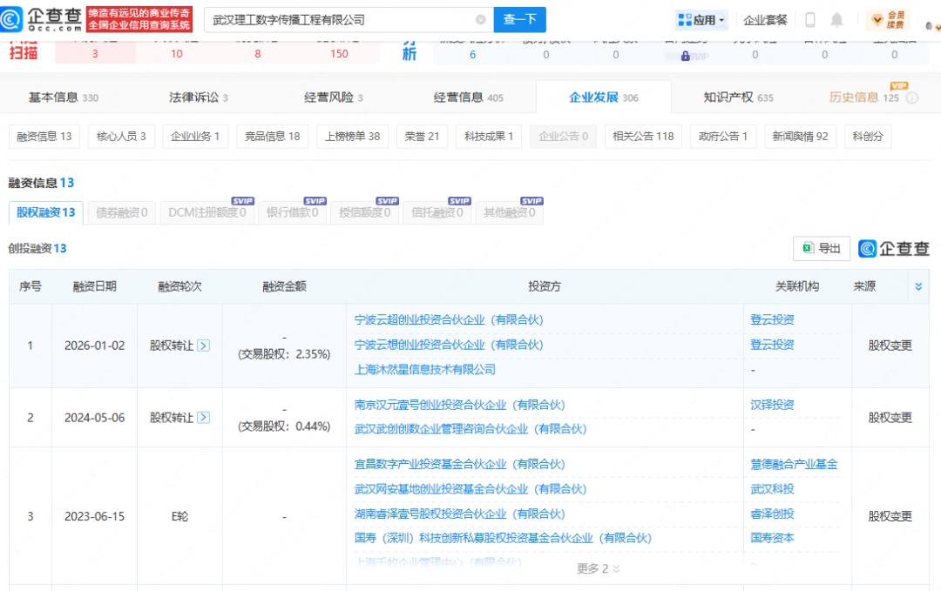941x591 pixels.
Task: Click the detail arrow icon beside 2024-05-06 股权转让
Action: coord(204,418)
